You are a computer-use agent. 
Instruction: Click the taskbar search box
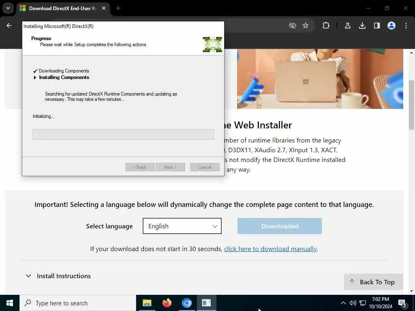78,303
